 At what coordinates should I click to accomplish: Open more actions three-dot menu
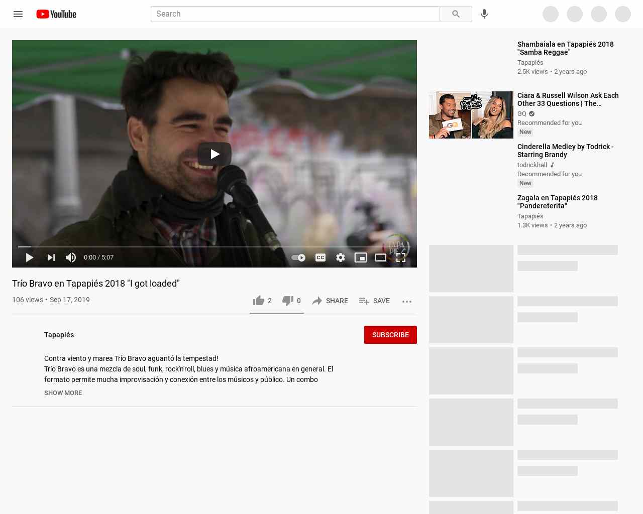[x=407, y=301]
